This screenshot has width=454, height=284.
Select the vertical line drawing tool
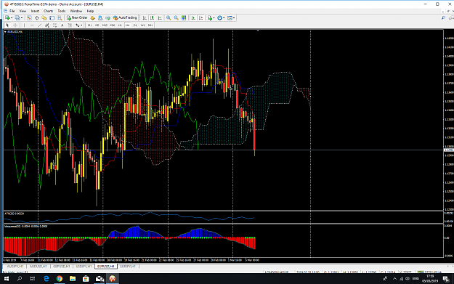pos(24,25)
